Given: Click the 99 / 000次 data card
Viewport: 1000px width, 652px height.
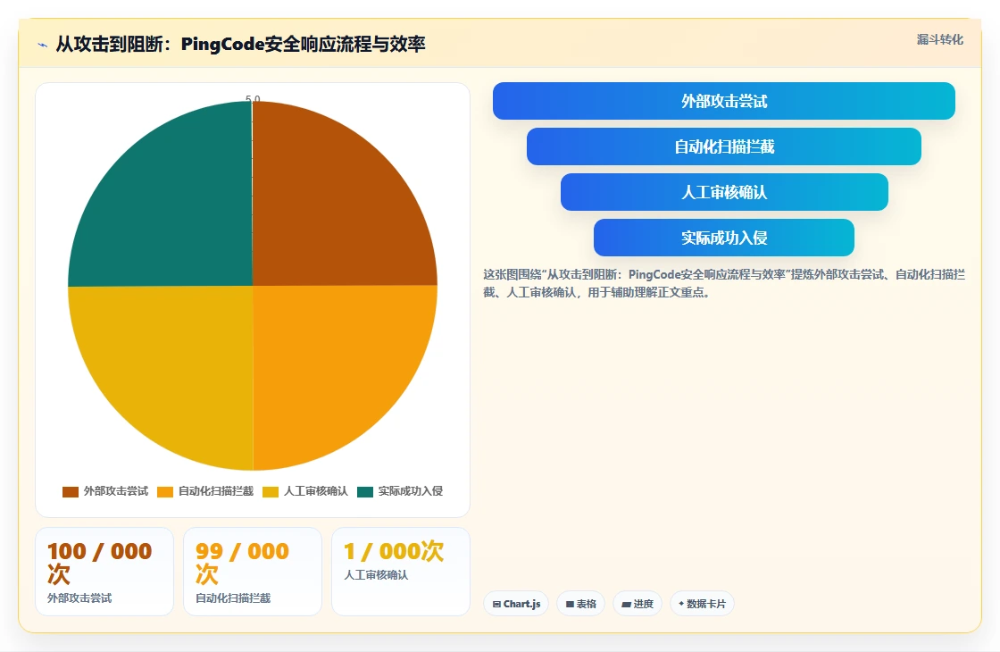Looking at the screenshot, I should [x=253, y=572].
